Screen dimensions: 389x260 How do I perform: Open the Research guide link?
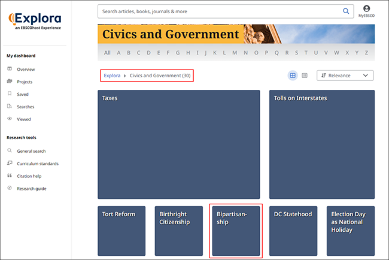tap(32, 189)
